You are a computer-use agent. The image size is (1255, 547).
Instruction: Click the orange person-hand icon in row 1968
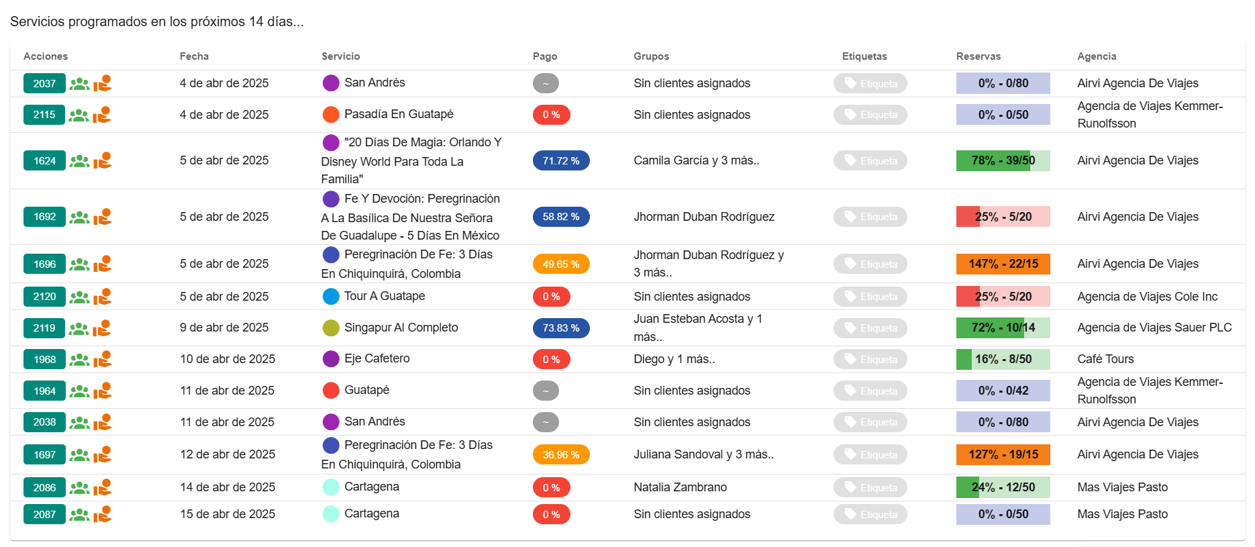coord(102,360)
